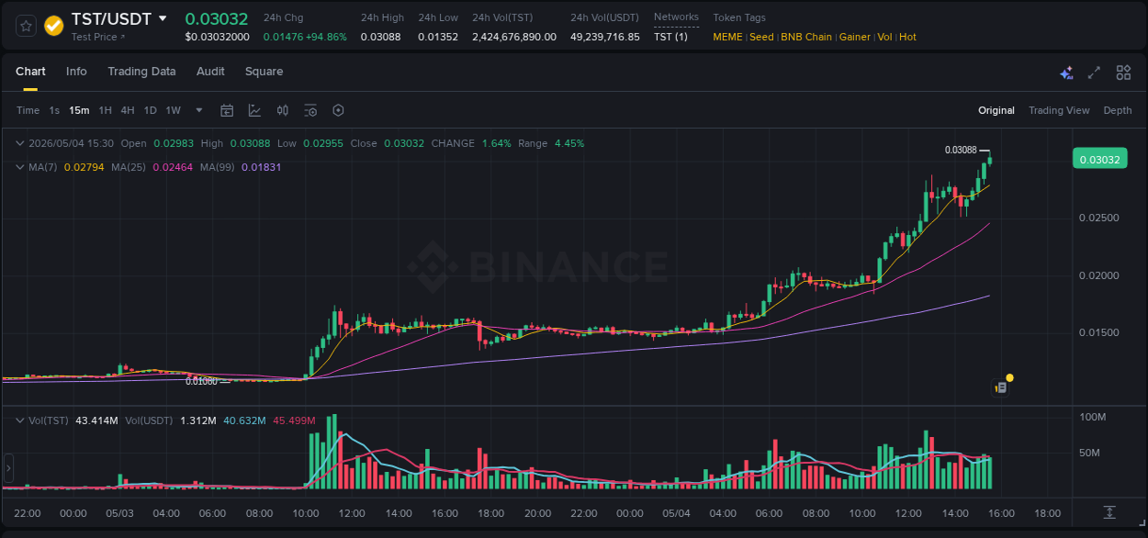Switch to the Depth chart
Screen dimensions: 1148x538
[1118, 110]
